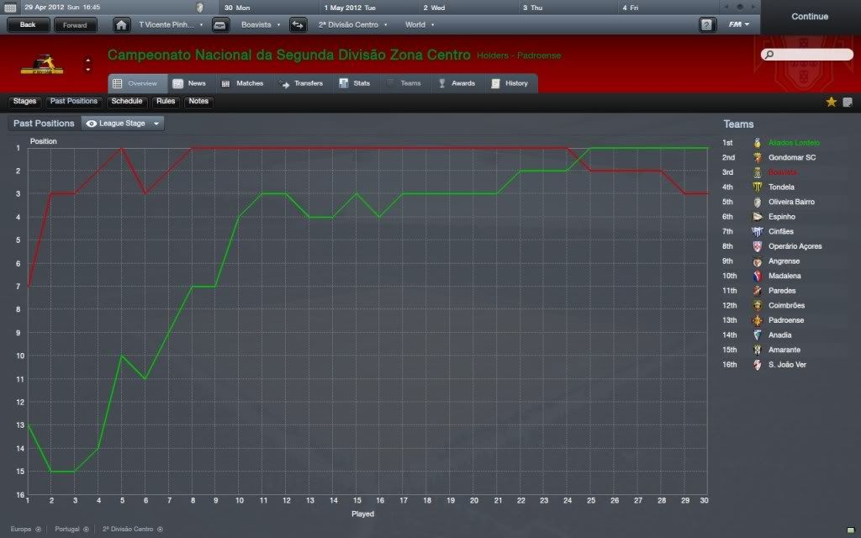Open the Awards tab
The height and width of the screenshot is (538, 861).
(x=456, y=83)
